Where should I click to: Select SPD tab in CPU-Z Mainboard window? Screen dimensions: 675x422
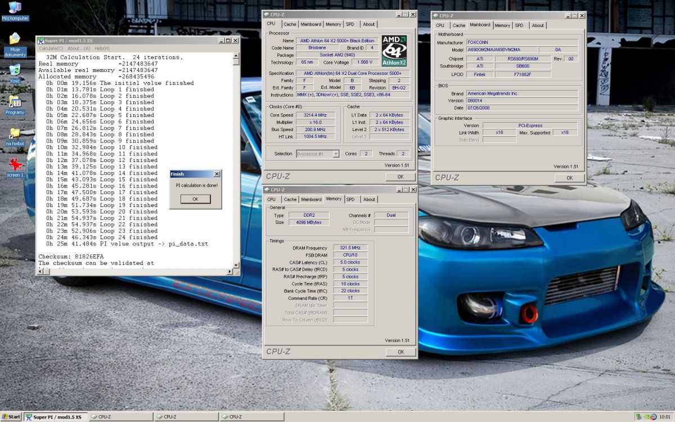pyautogui.click(x=519, y=25)
